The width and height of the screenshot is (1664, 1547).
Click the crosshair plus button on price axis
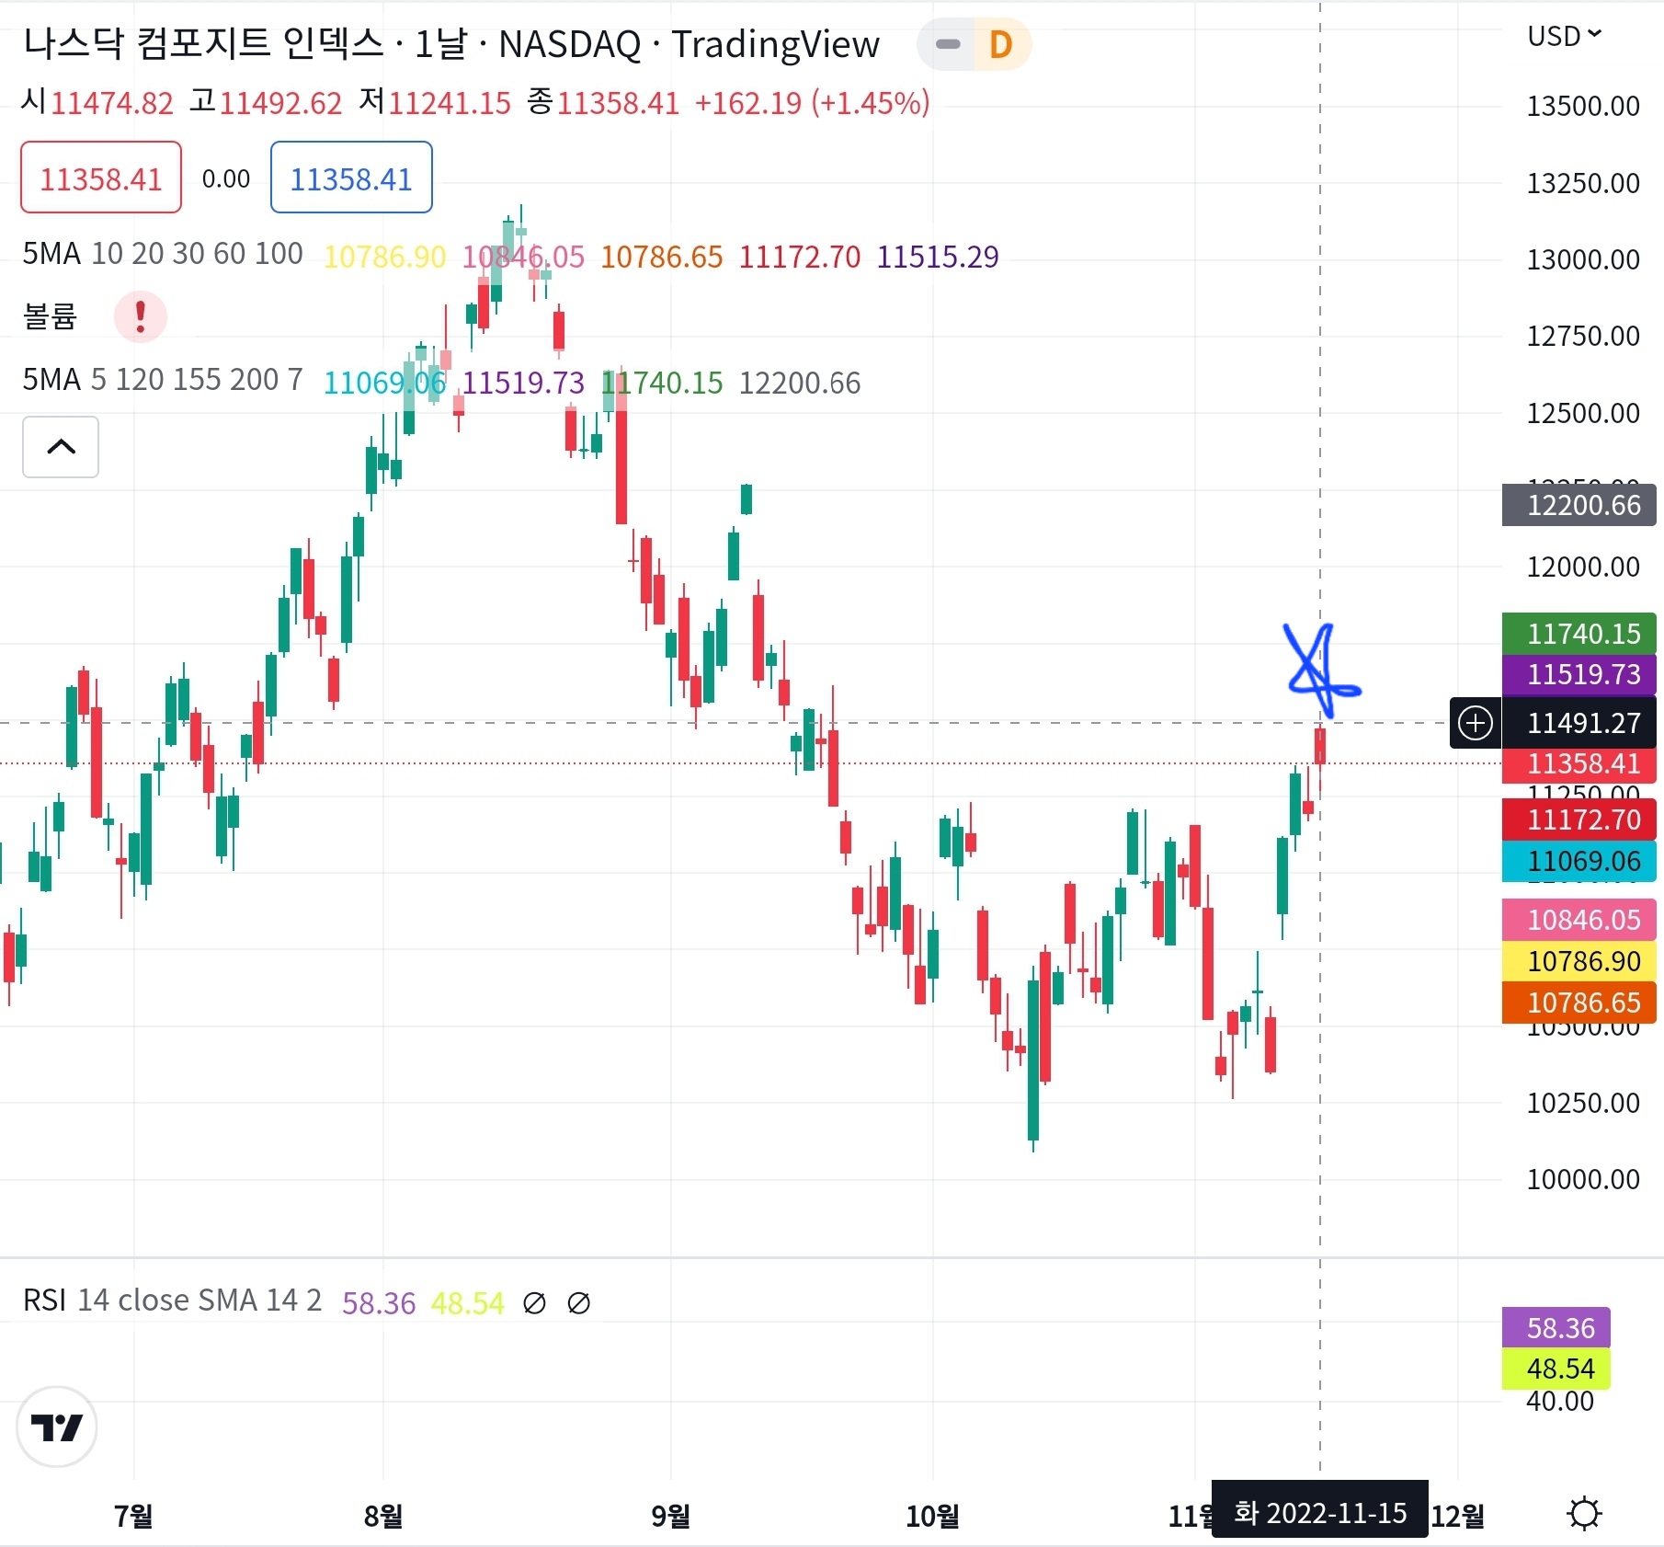[x=1476, y=723]
